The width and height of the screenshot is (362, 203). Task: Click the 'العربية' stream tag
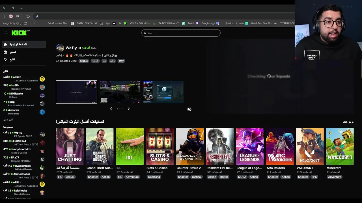click(x=96, y=61)
